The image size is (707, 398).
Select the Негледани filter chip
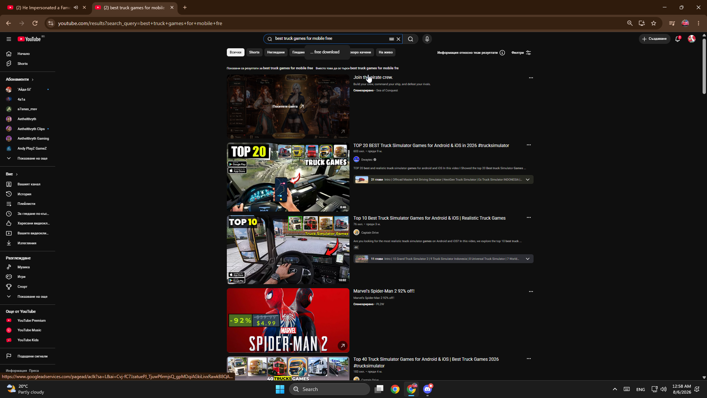[276, 52]
